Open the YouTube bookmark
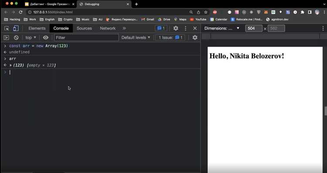 [198, 19]
